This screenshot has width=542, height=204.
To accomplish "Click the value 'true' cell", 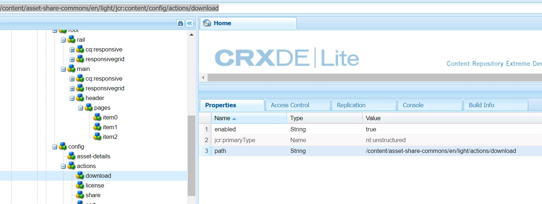I will click(x=452, y=129).
